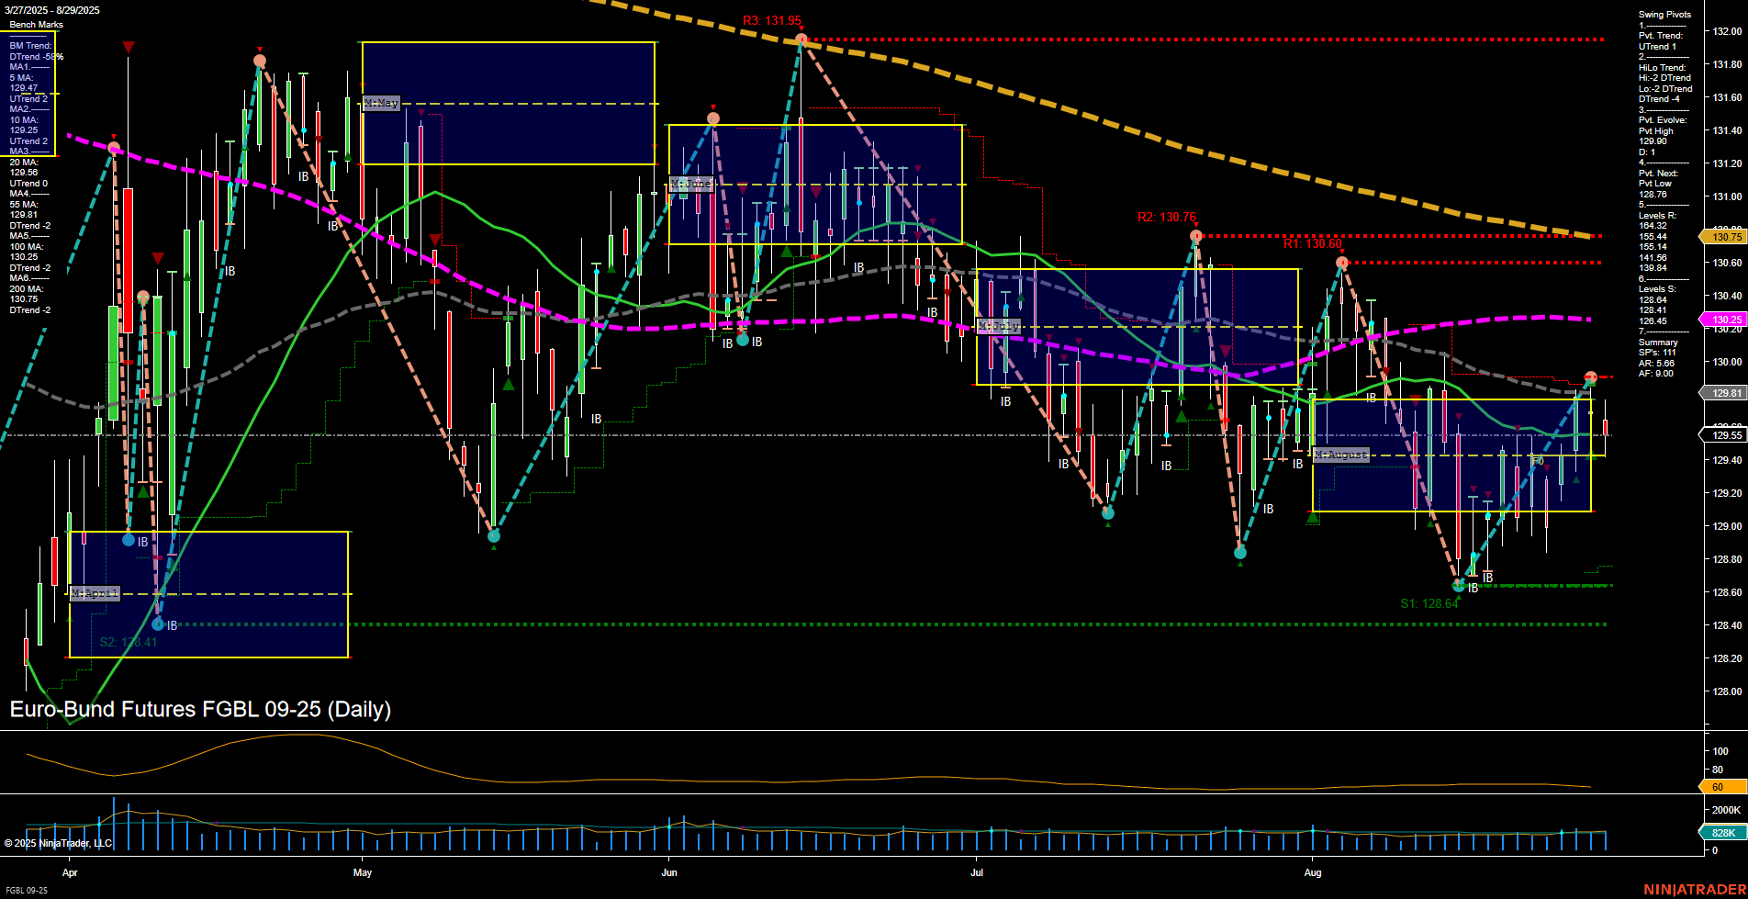Click the 2000K volume axis label
1748x899 pixels.
pyautogui.click(x=1726, y=811)
